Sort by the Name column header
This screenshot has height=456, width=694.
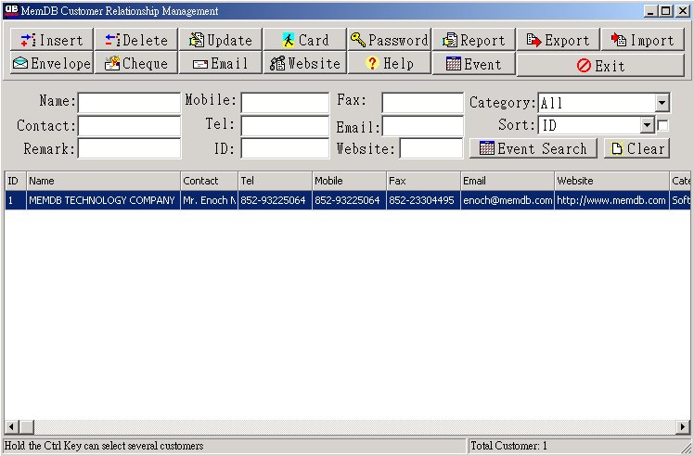[x=103, y=181]
